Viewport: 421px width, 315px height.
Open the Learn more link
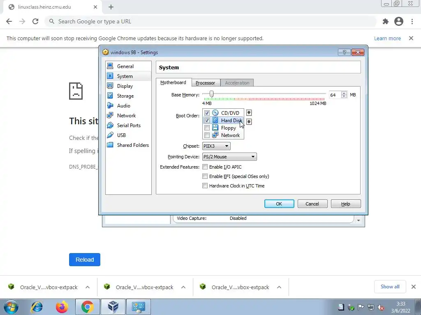pyautogui.click(x=387, y=38)
